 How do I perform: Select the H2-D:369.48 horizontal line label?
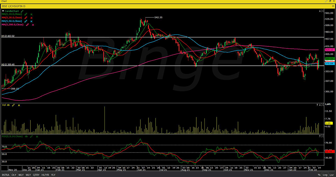pos(7,64)
